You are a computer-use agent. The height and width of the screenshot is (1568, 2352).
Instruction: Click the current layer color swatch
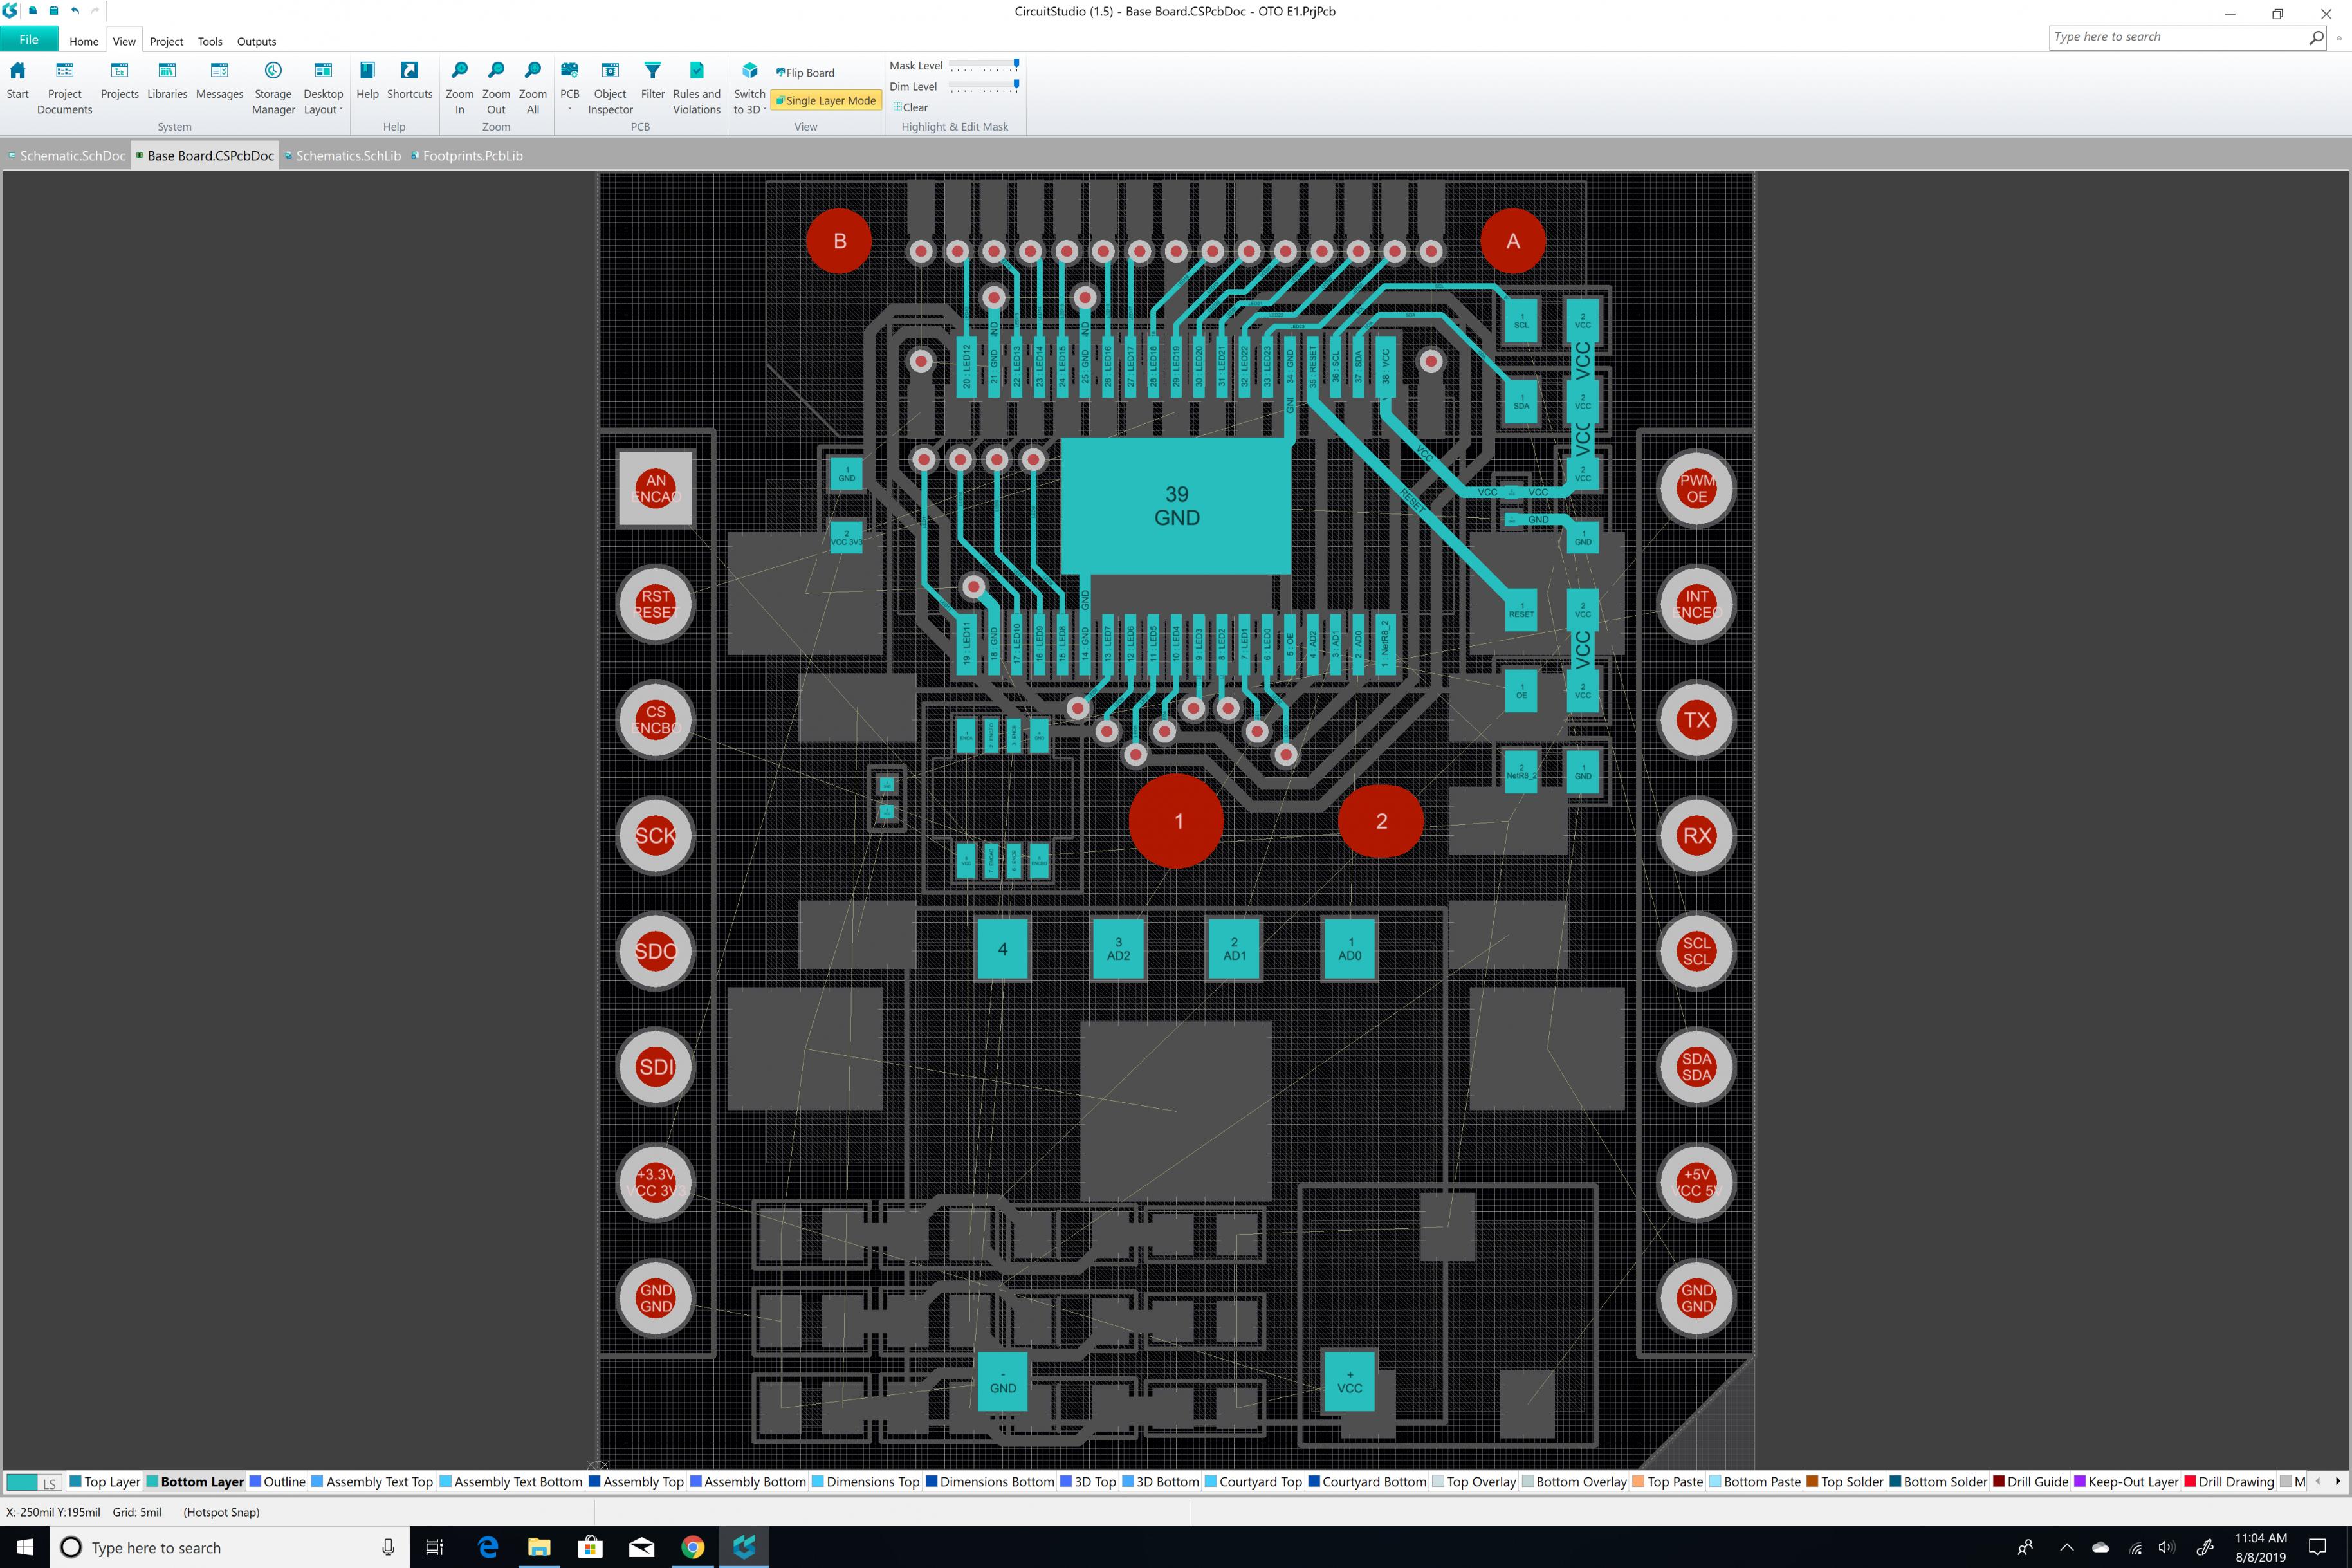click(x=22, y=1483)
